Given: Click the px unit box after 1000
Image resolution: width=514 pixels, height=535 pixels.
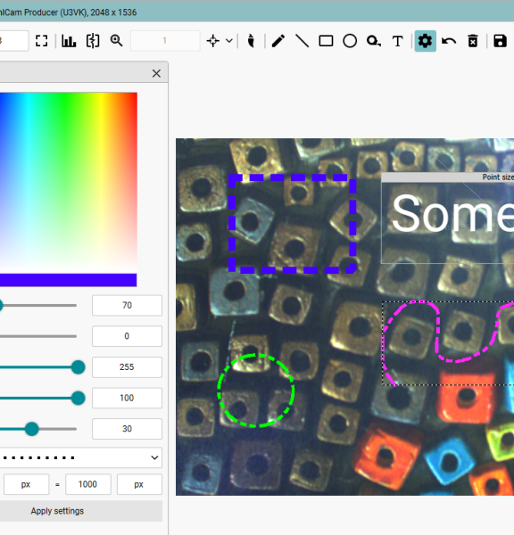Looking at the screenshot, I should click(x=139, y=484).
